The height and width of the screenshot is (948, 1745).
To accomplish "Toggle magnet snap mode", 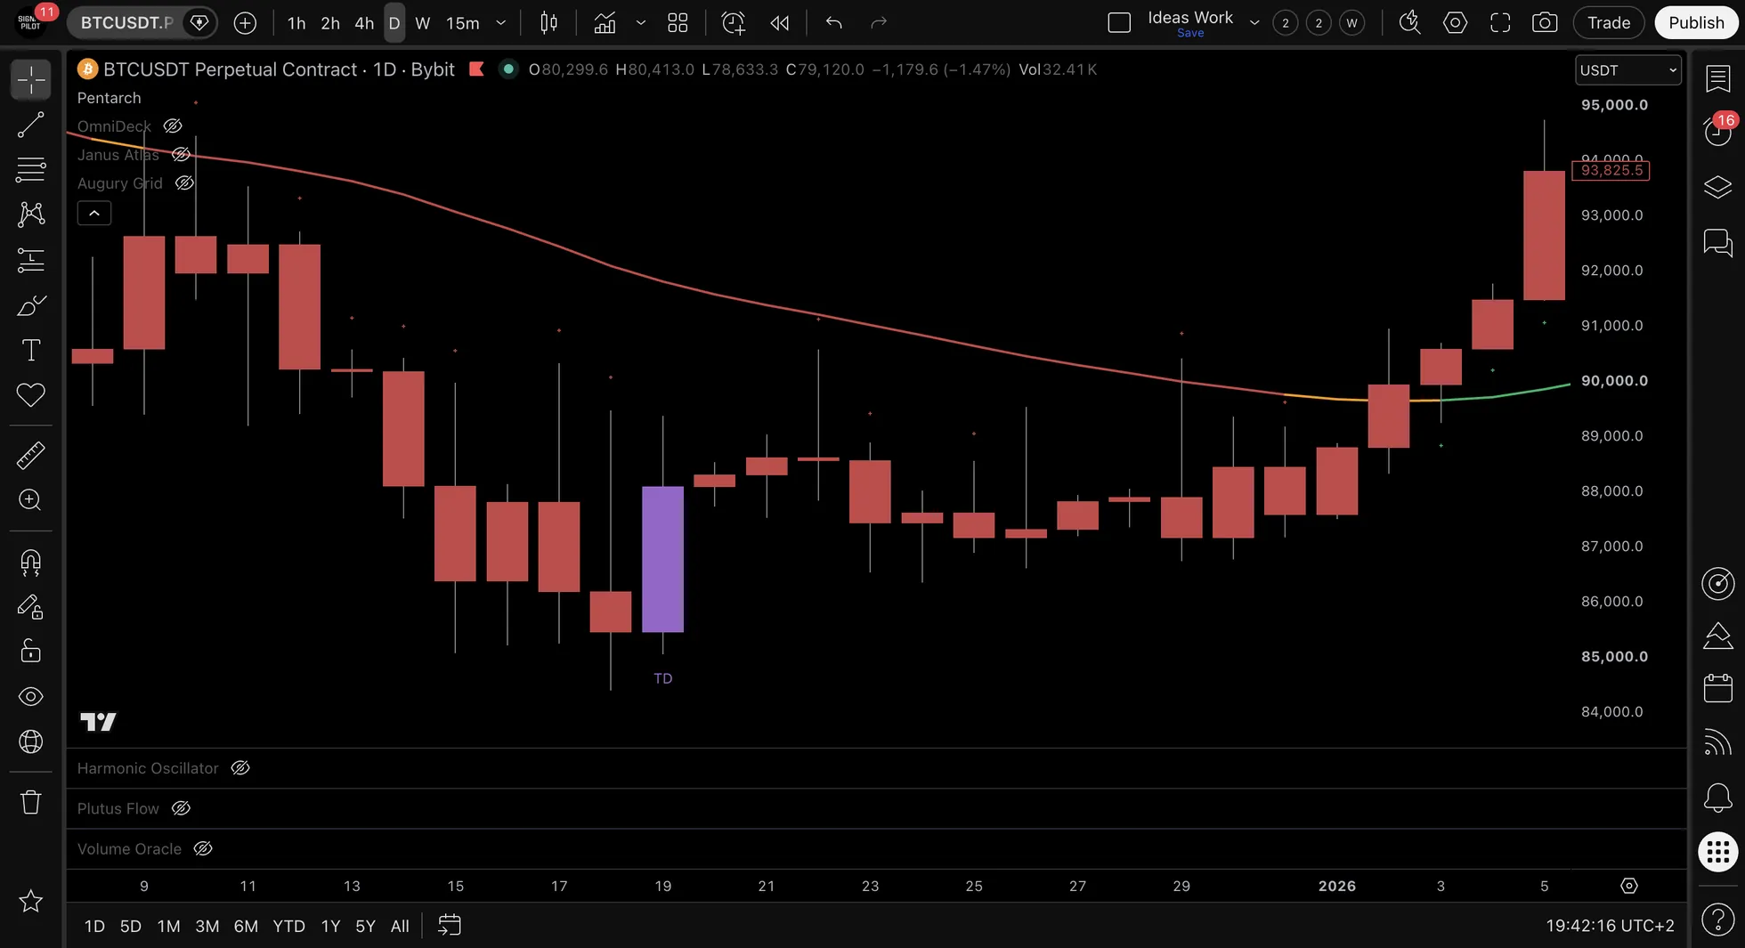I will coord(30,563).
